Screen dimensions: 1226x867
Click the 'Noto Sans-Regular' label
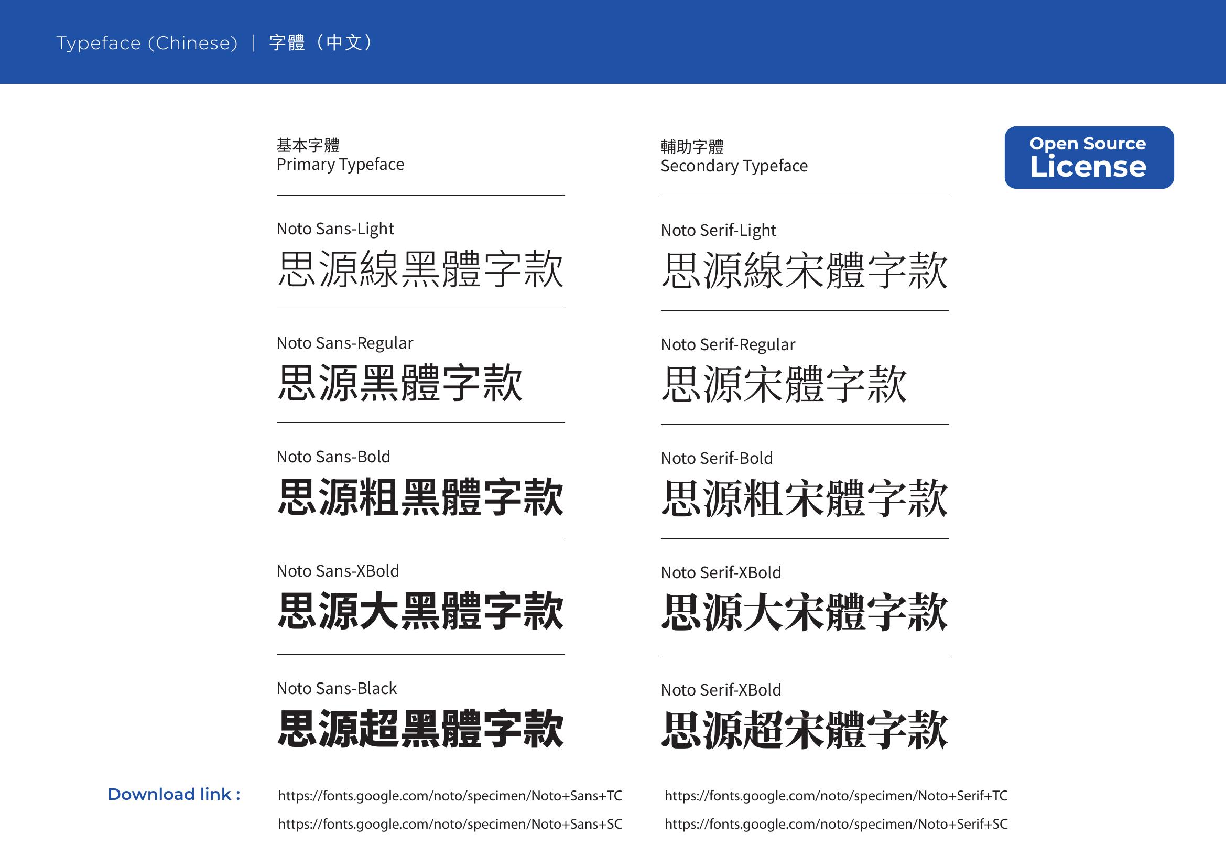click(x=345, y=343)
